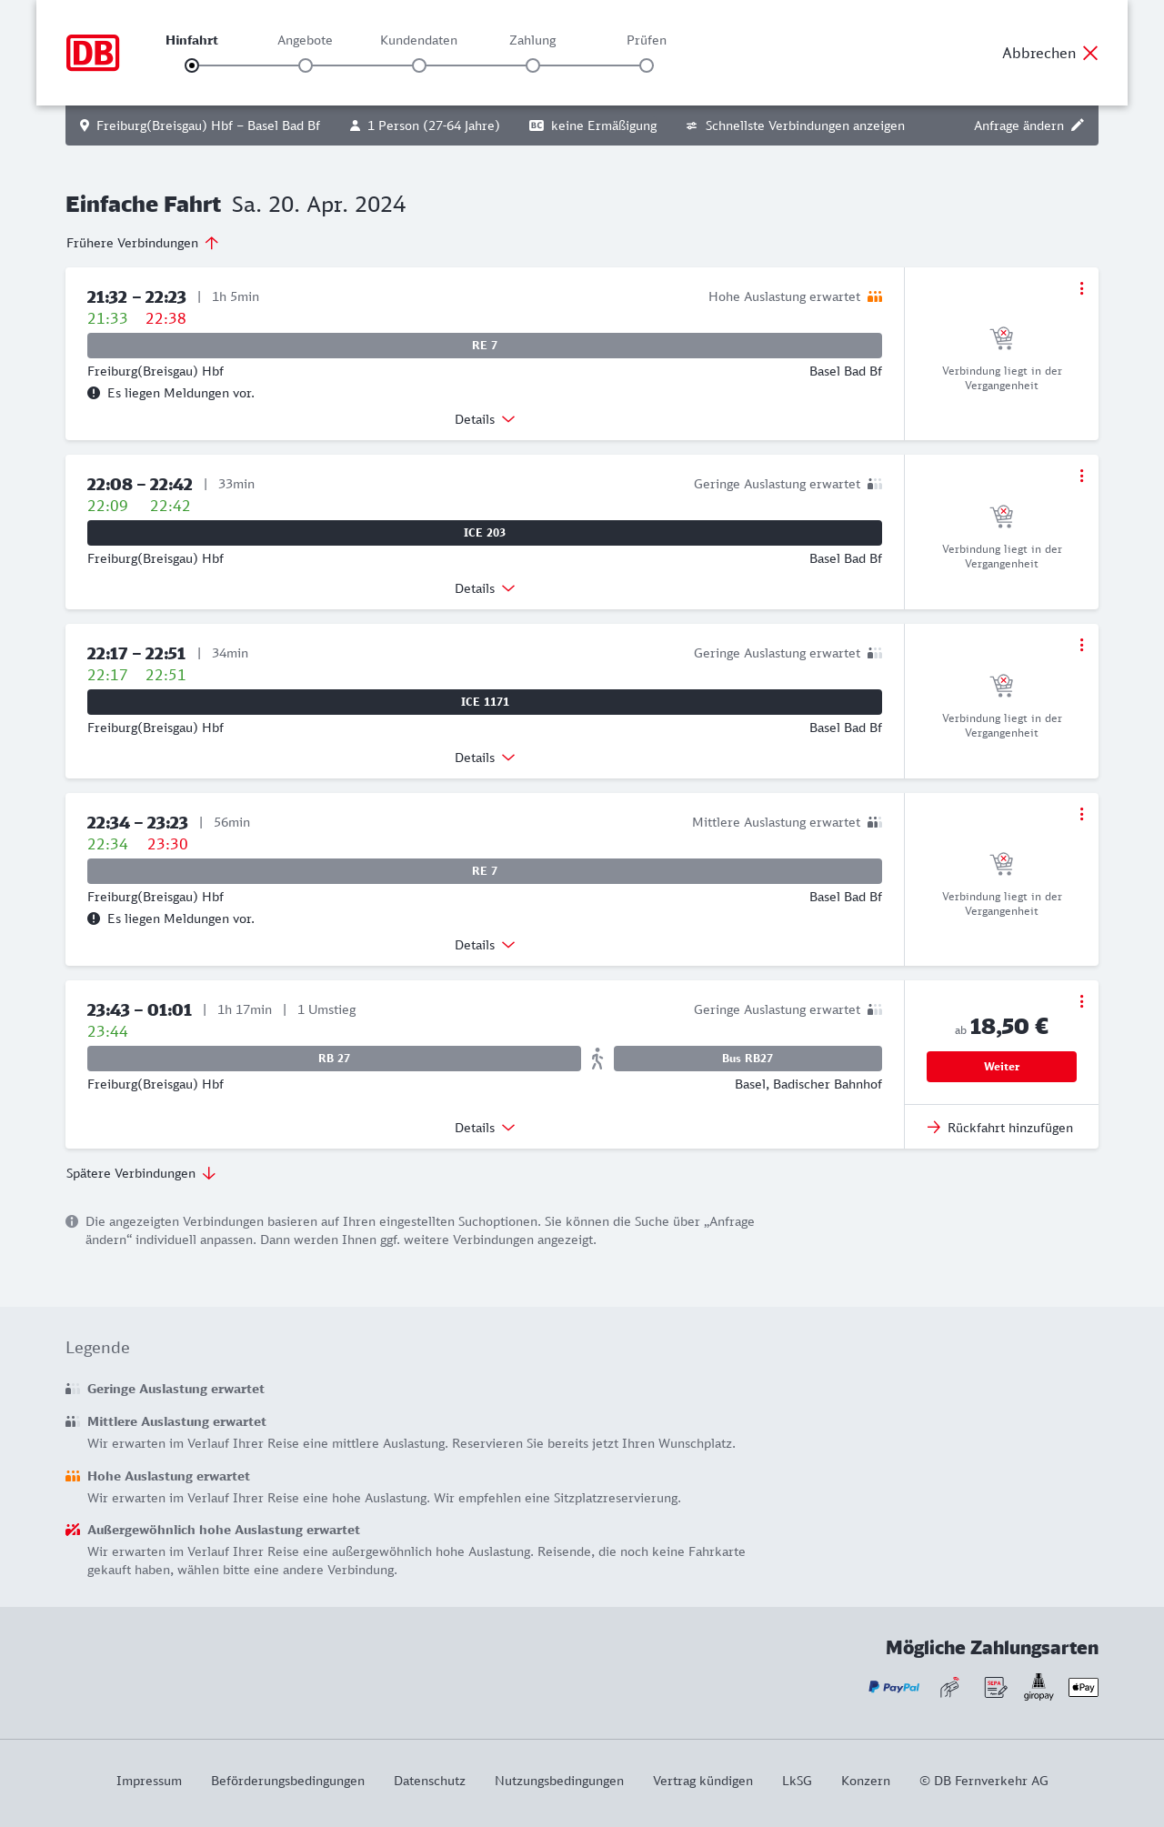Click the DB logo

tap(93, 53)
